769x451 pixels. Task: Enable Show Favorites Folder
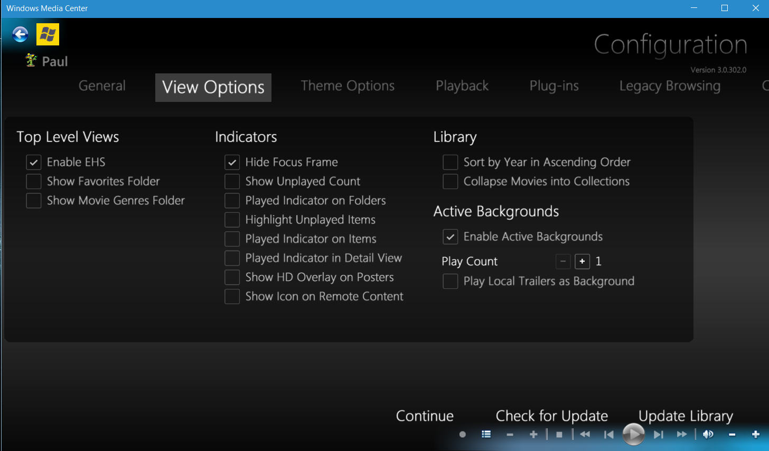coord(33,181)
